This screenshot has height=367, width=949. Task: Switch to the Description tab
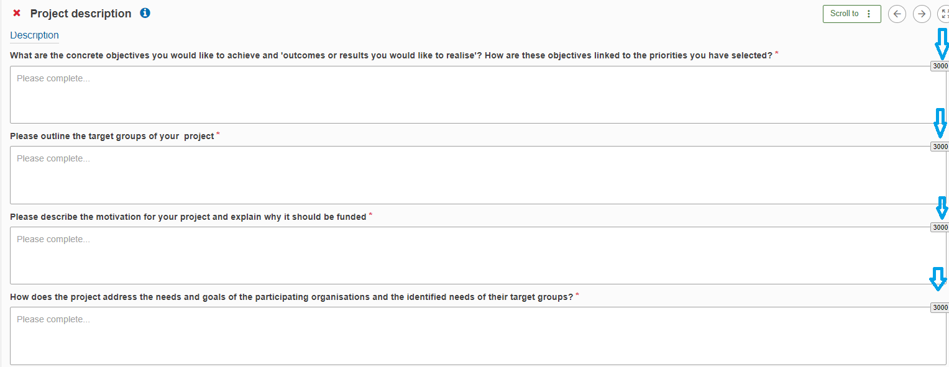point(34,35)
